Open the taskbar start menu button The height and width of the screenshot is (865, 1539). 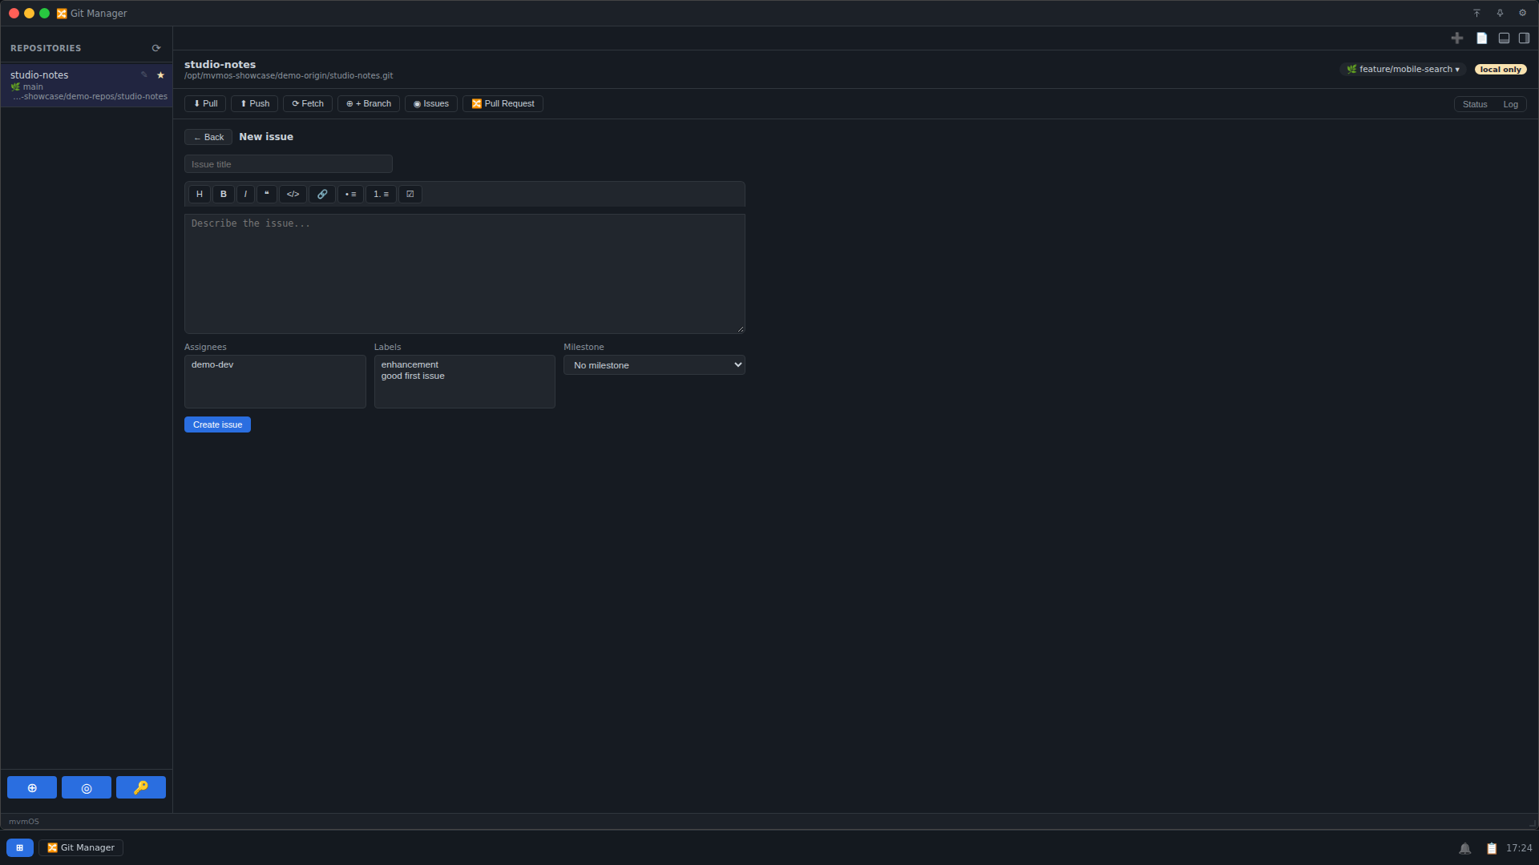[x=20, y=847]
